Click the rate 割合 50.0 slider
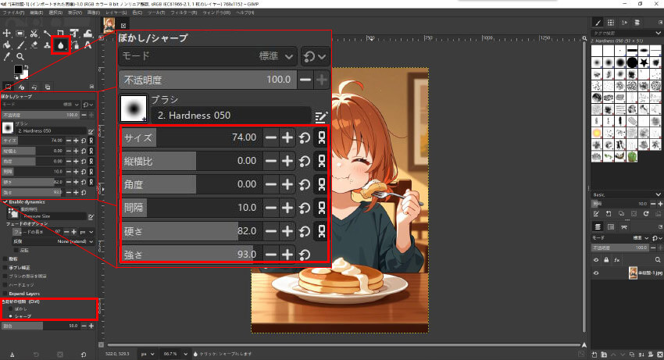Viewport: 664px width, 360px height. coord(40,326)
